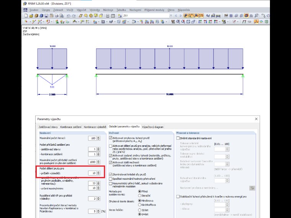Screen dimensions: 291x218
Task: Click the nodal support tool icon
Action: pos(57,22)
